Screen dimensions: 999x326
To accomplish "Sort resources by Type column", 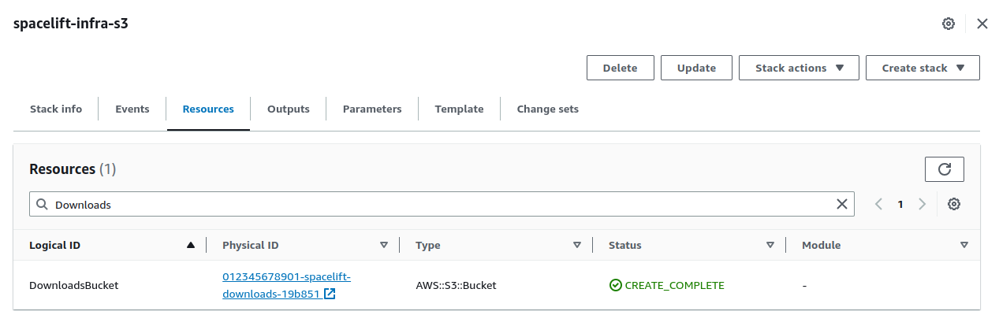I will click(497, 245).
